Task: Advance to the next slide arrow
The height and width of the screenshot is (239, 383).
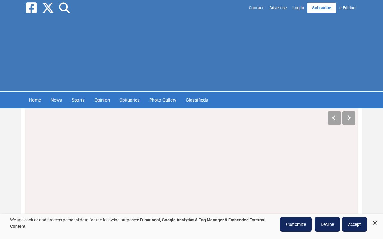Action: 349,118
